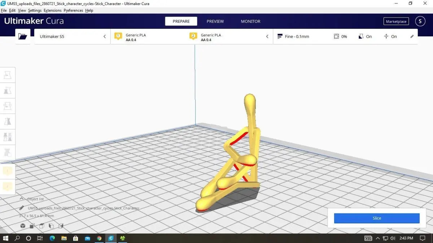
Task: Show hidden system tray icons
Action: click(x=378, y=238)
